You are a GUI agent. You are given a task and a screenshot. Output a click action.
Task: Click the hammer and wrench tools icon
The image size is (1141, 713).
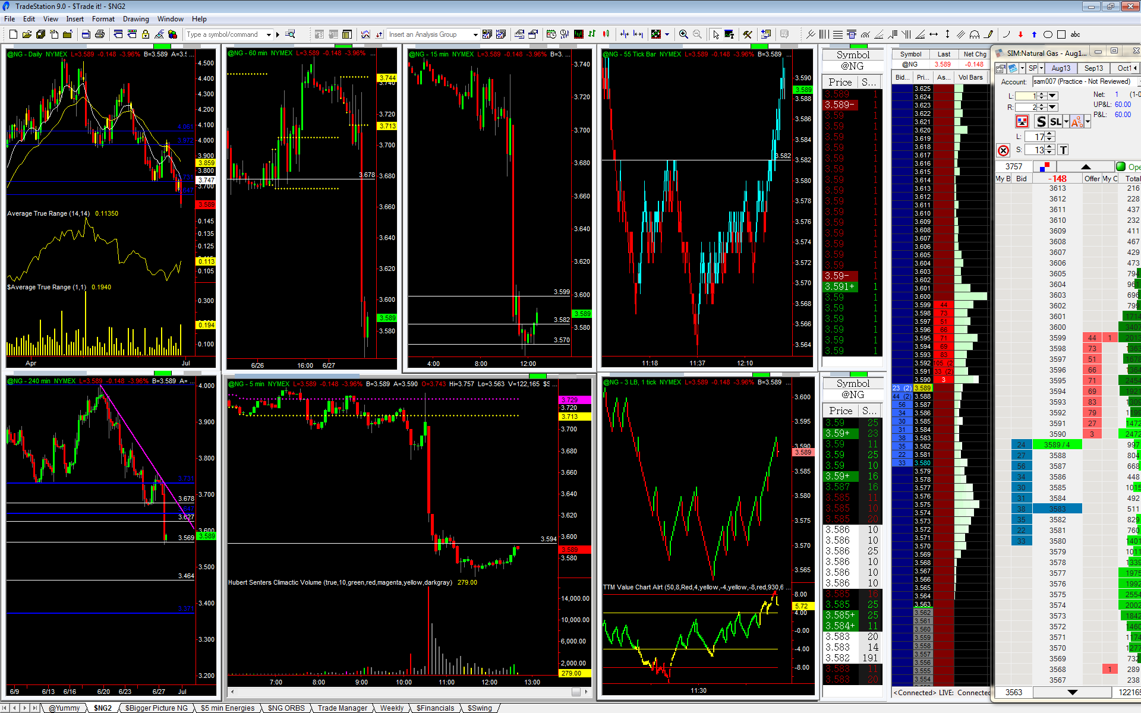pyautogui.click(x=748, y=34)
